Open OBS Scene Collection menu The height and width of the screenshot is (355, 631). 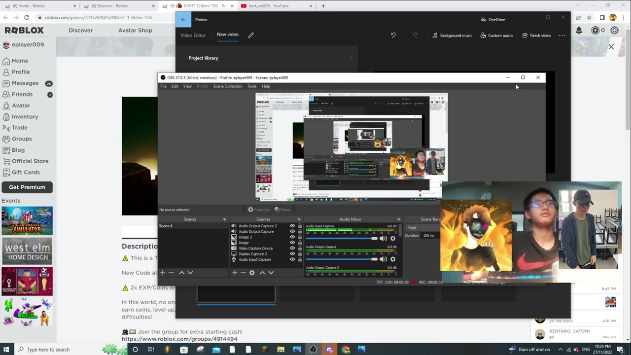click(x=228, y=86)
